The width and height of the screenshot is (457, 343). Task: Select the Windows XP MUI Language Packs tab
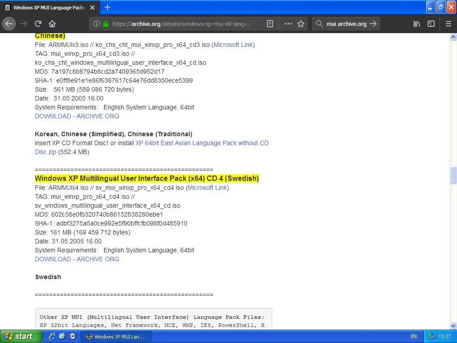click(50, 8)
